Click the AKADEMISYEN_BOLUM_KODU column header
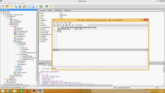Screen dimensions: 165x93 88,28
